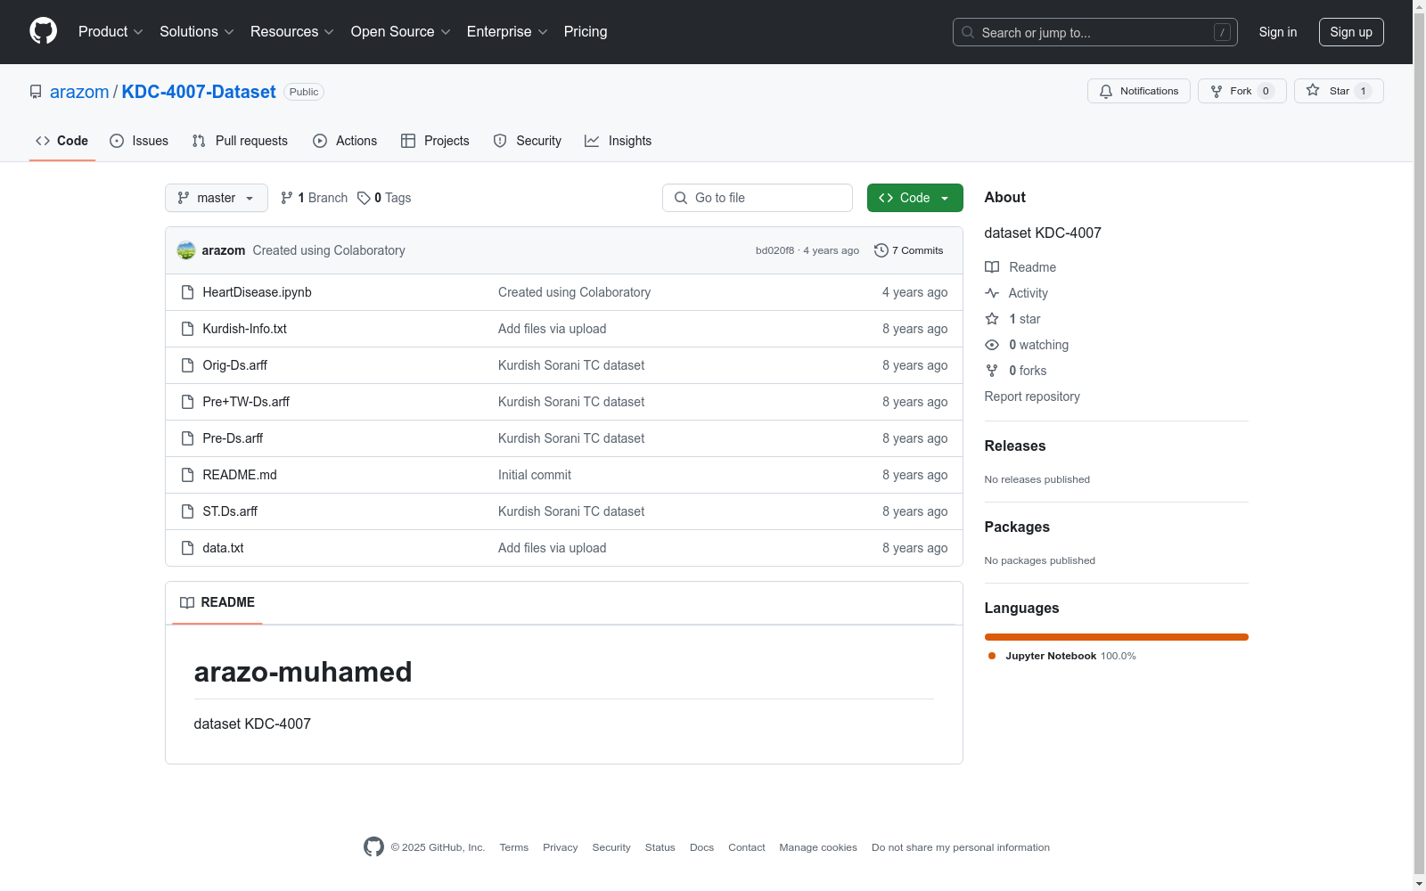Open the arazom user profile link

coord(79,92)
